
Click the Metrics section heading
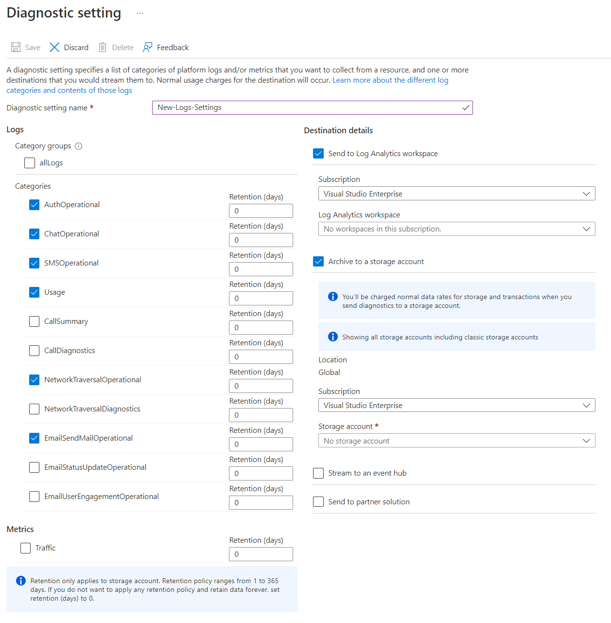(20, 529)
